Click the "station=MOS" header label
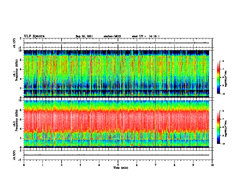 click(112, 36)
